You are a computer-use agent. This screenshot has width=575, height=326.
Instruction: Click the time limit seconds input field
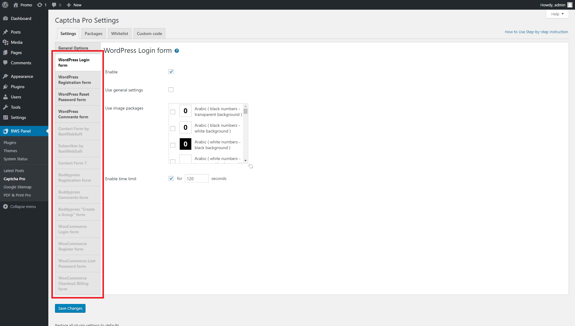tap(197, 178)
